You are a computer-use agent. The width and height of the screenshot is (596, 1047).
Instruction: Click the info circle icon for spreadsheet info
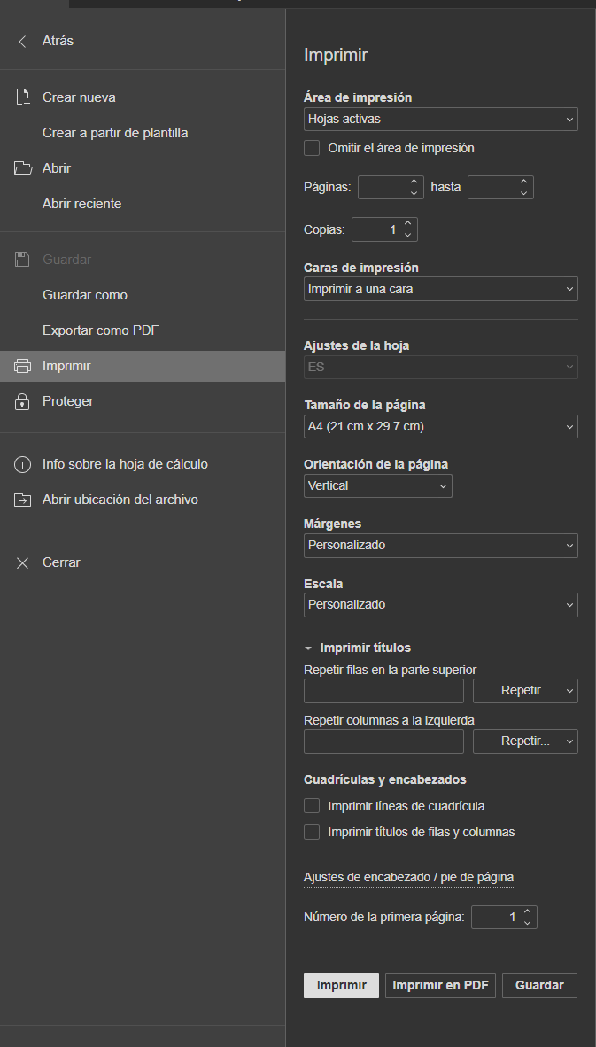click(x=23, y=464)
